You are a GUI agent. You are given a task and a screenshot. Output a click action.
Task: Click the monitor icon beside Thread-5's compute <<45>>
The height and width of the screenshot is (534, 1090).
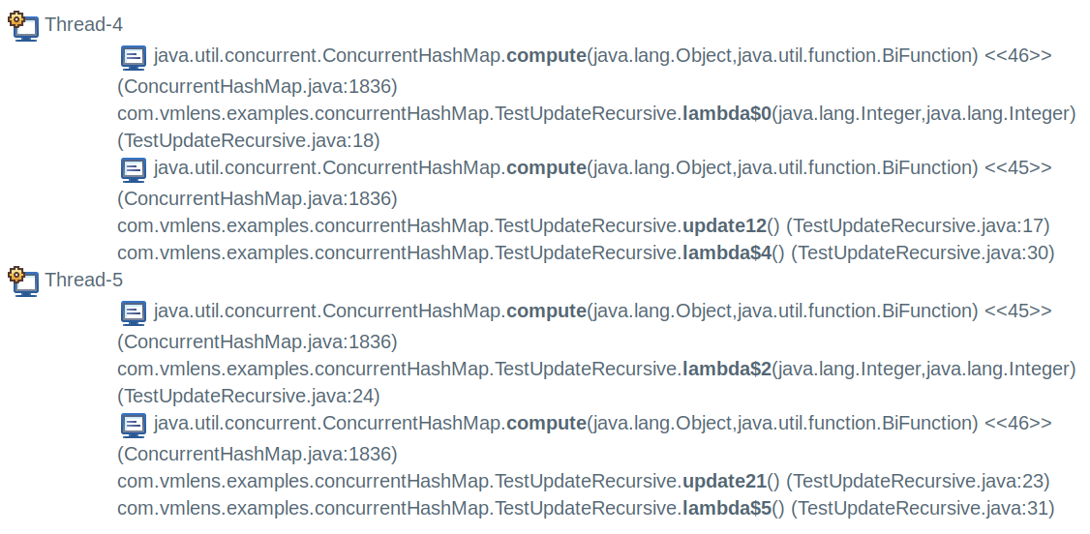(x=134, y=312)
